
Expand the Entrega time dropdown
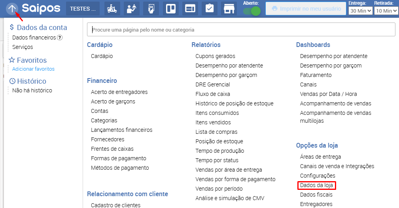(360, 11)
